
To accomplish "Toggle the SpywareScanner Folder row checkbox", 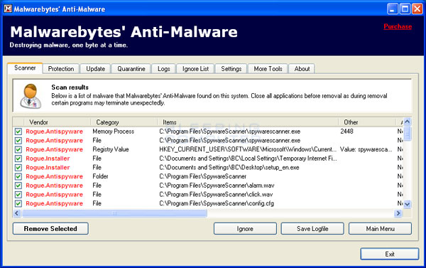I will [18, 176].
